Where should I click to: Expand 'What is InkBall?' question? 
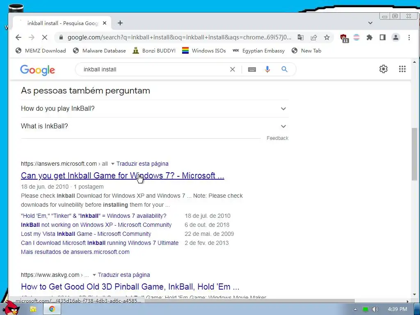click(x=155, y=126)
